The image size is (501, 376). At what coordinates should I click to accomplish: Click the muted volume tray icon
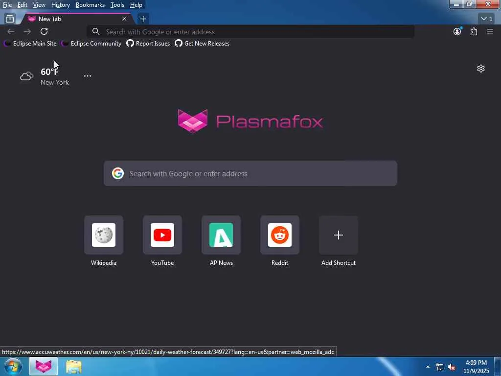(452, 367)
